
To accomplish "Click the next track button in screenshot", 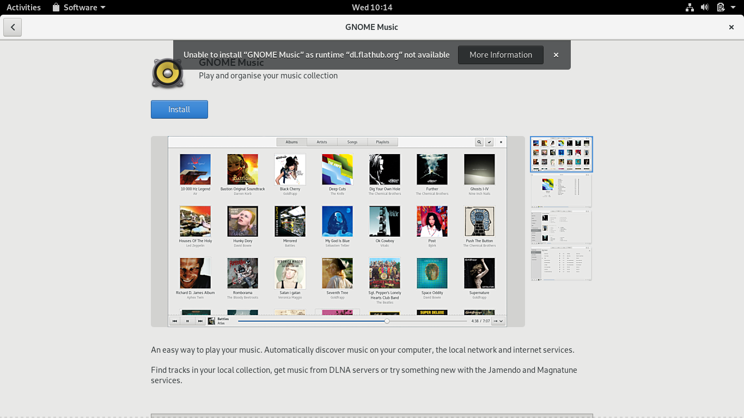I will pos(200,321).
